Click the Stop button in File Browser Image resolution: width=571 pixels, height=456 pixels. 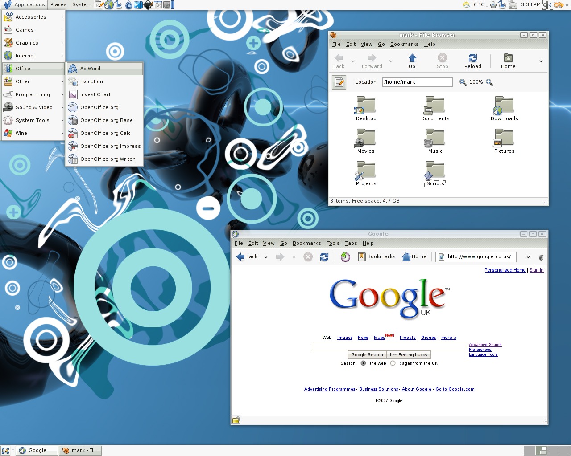coord(443,61)
